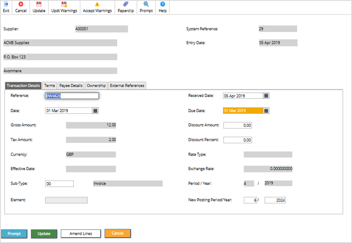The image size is (352, 243).
Task: Click the New Posting Year field 2024
Action: [x=275, y=200]
